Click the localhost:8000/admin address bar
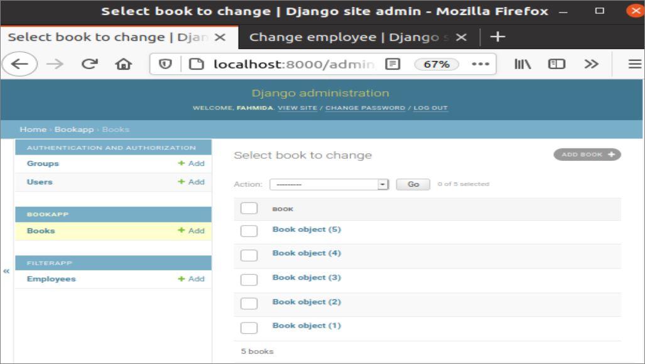The width and height of the screenshot is (645, 364). [294, 64]
